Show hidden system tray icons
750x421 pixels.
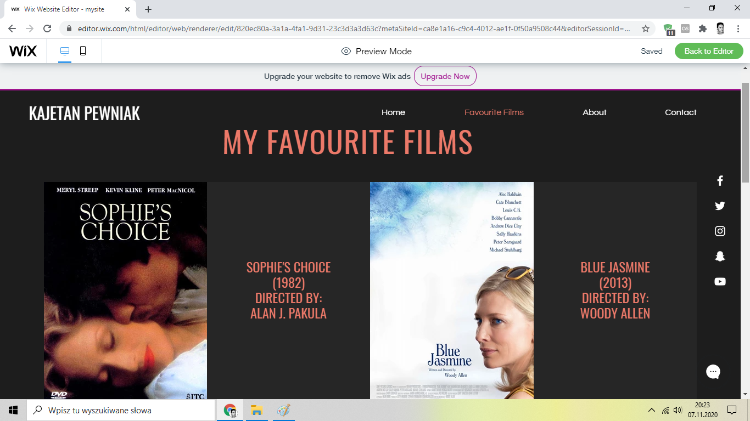pyautogui.click(x=652, y=410)
